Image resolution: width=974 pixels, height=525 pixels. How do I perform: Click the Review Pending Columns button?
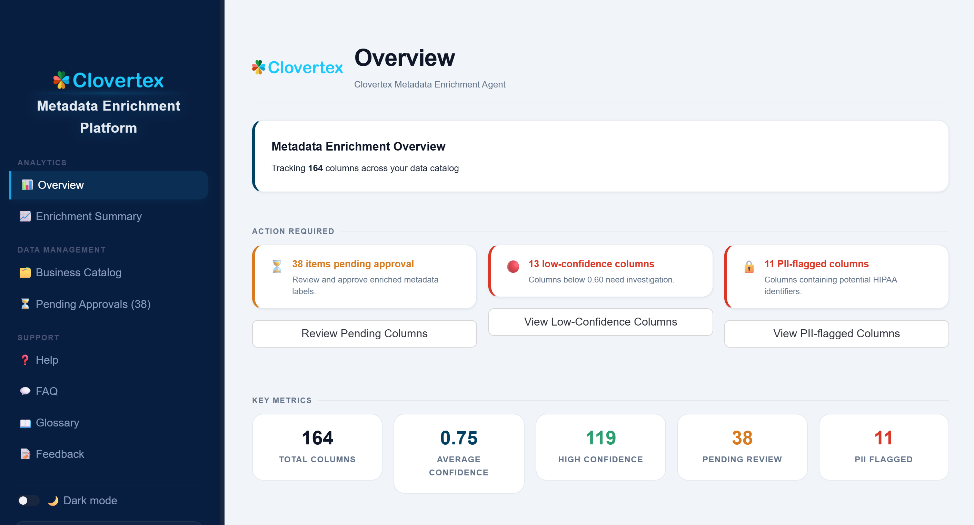tap(364, 333)
